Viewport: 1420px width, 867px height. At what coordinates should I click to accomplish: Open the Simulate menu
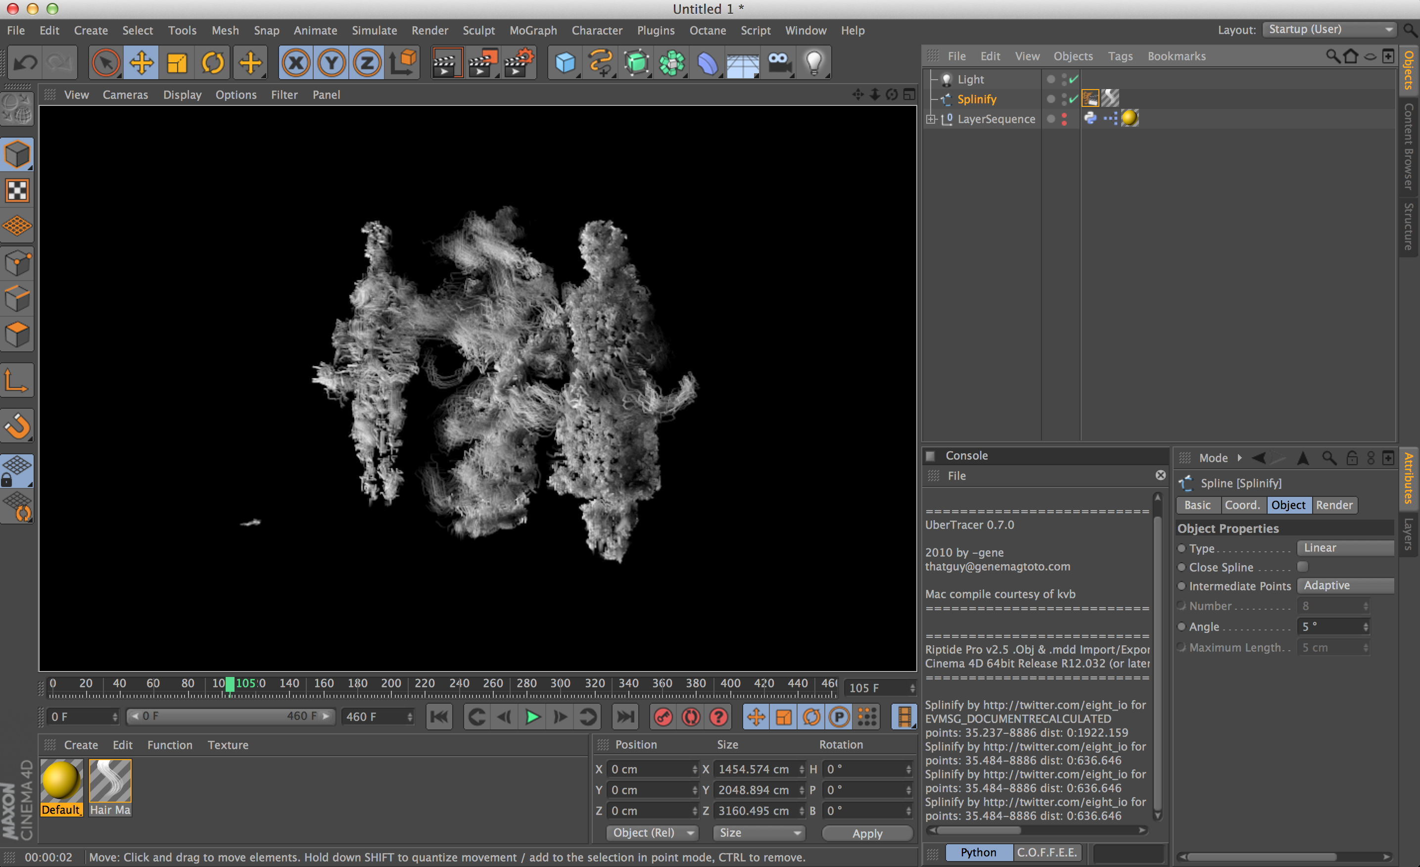tap(374, 31)
